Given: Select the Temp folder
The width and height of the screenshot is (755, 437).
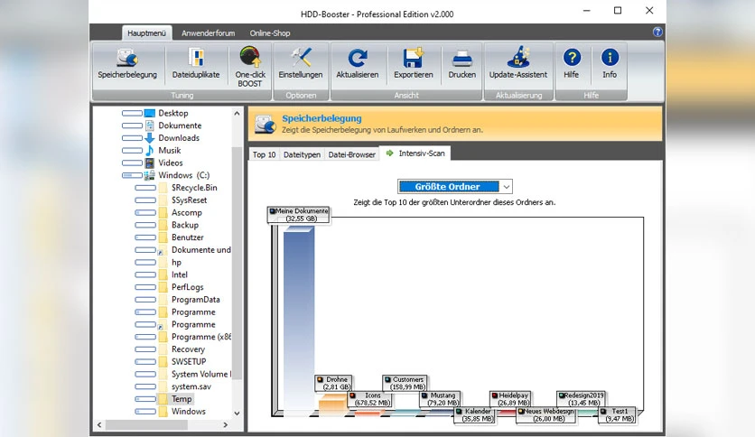Looking at the screenshot, I should tap(182, 399).
